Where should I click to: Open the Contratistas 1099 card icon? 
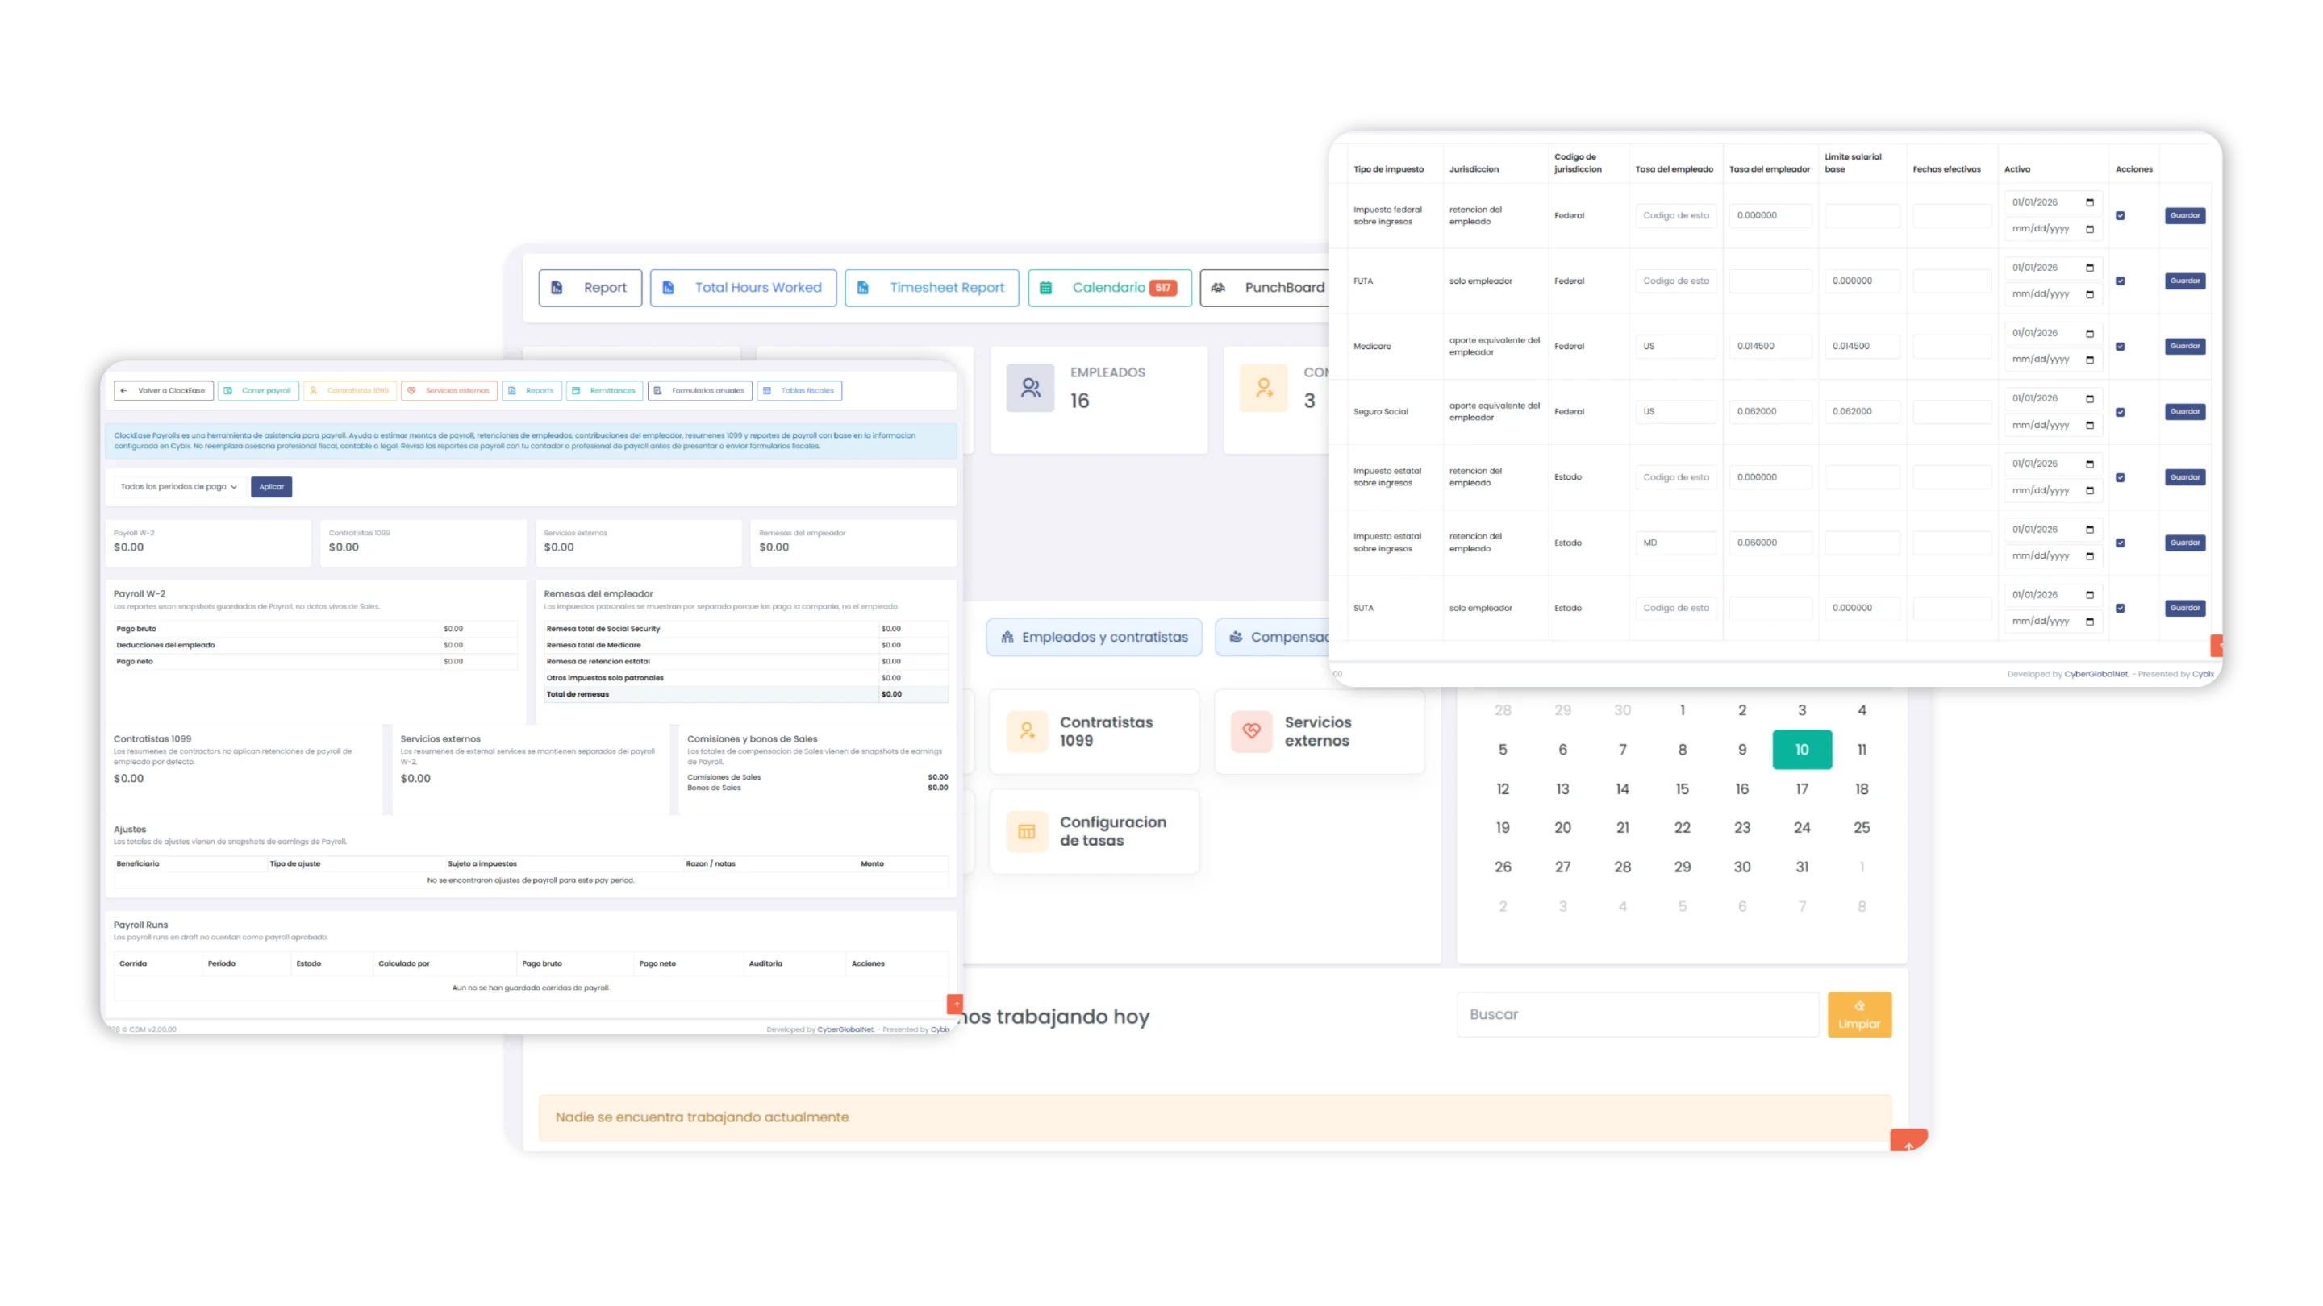point(1027,731)
